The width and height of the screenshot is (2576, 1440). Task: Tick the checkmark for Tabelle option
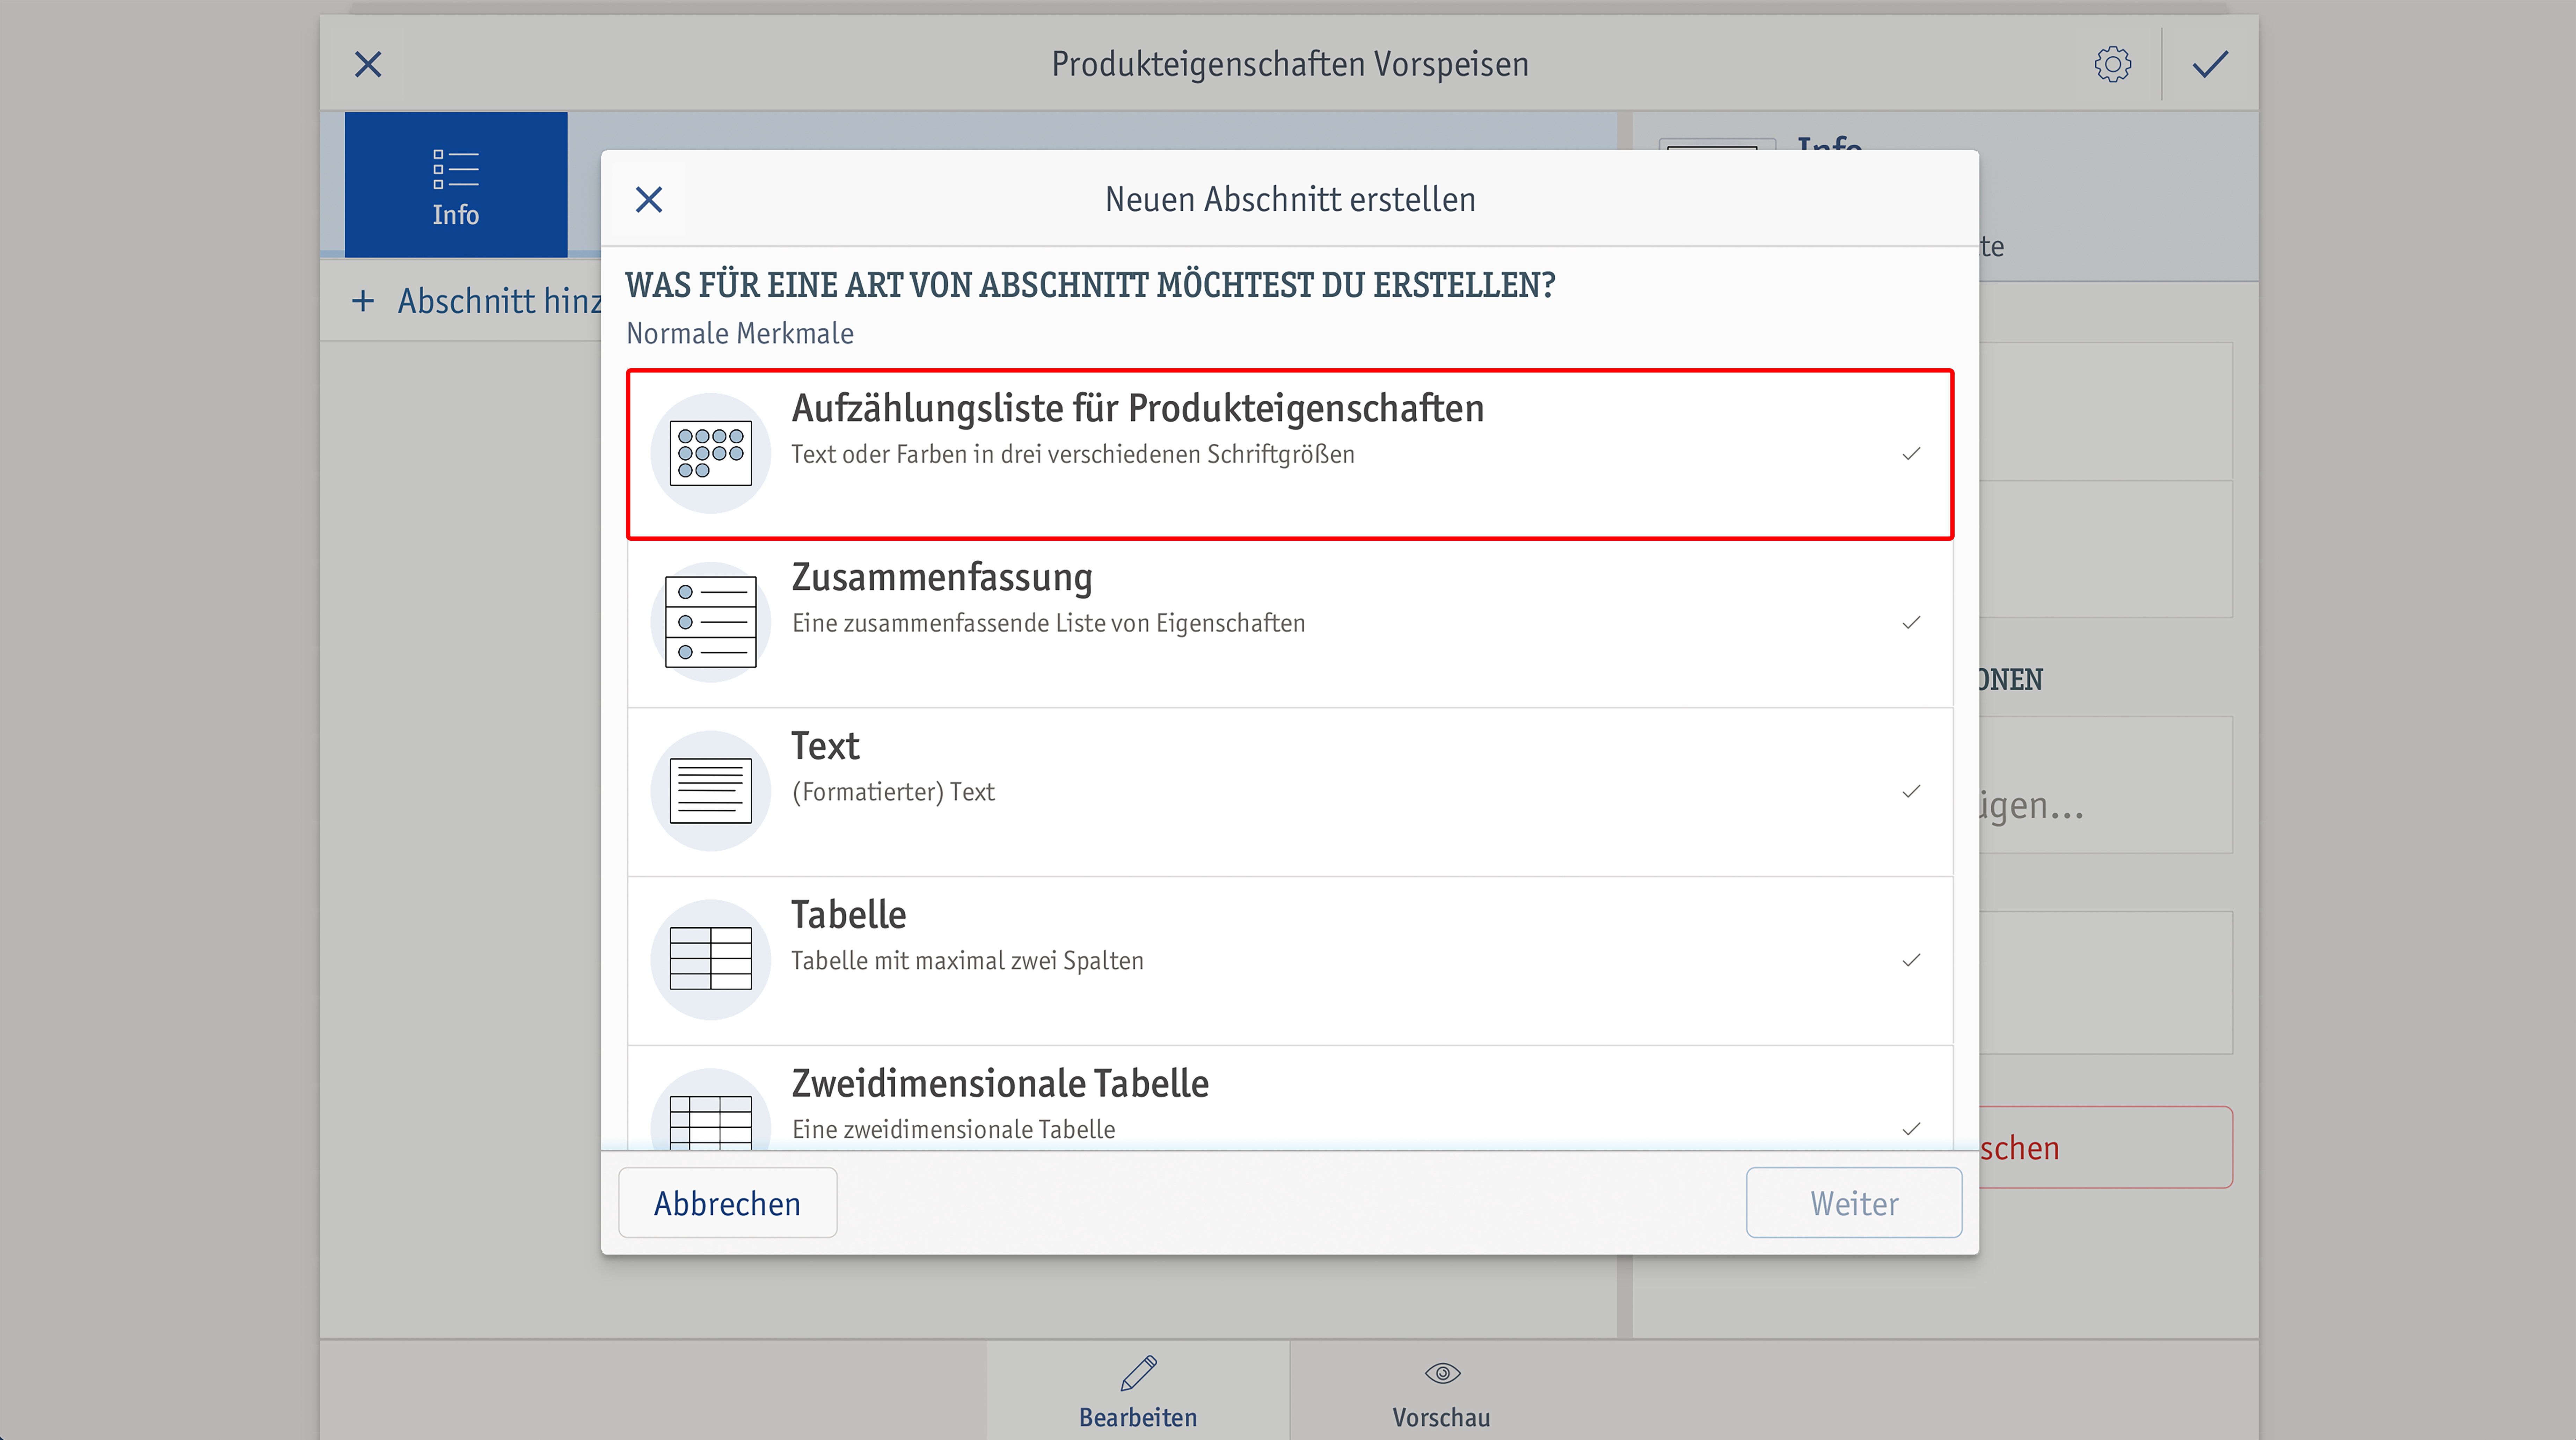coord(1911,960)
